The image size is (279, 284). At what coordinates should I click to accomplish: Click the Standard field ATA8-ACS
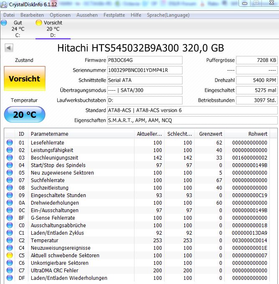(193, 110)
